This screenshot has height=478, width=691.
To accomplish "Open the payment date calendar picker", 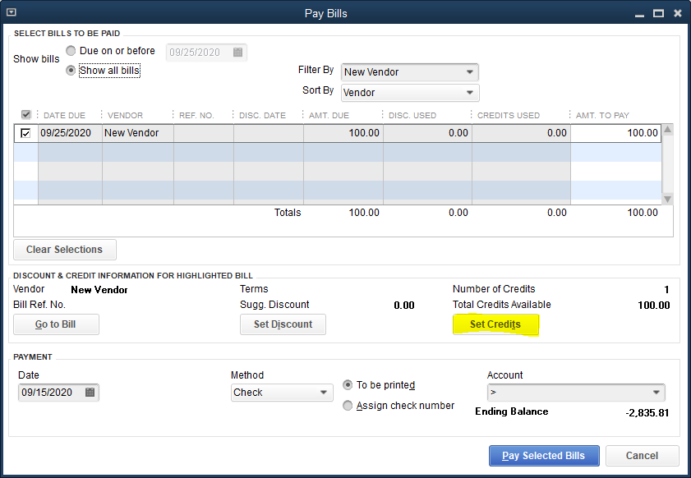I will tap(90, 393).
